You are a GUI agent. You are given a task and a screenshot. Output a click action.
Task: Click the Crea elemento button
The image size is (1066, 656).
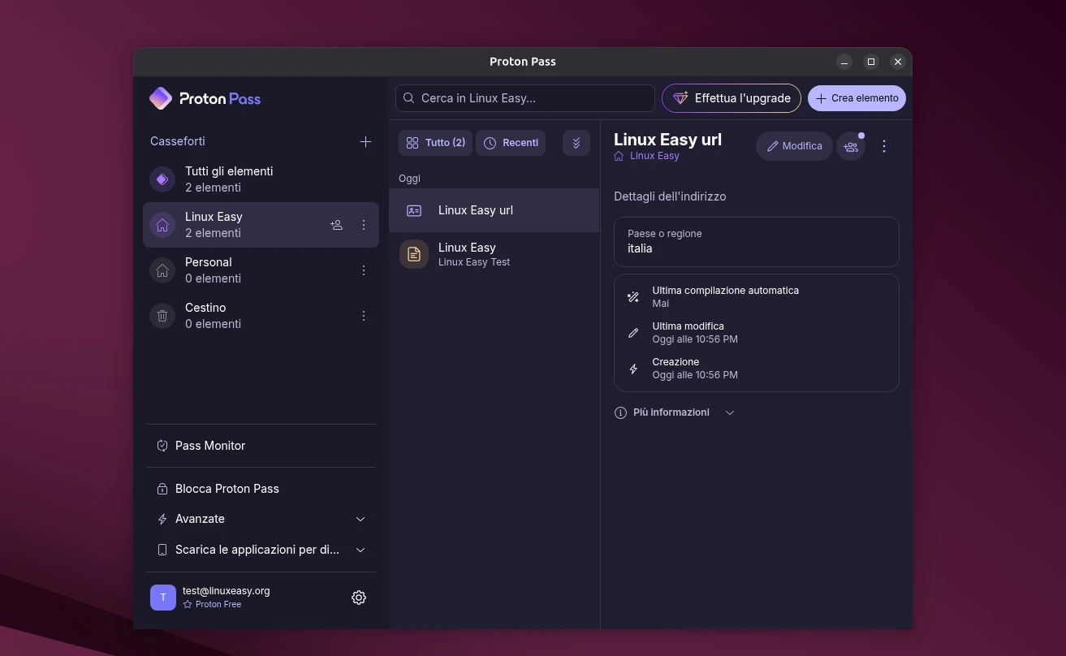(857, 98)
